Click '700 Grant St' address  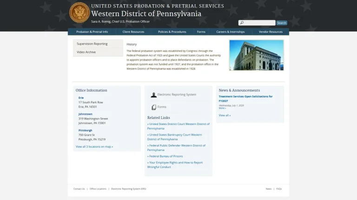point(86,135)
